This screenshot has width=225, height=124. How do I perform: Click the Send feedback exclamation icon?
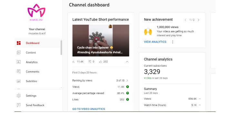(x=19, y=105)
